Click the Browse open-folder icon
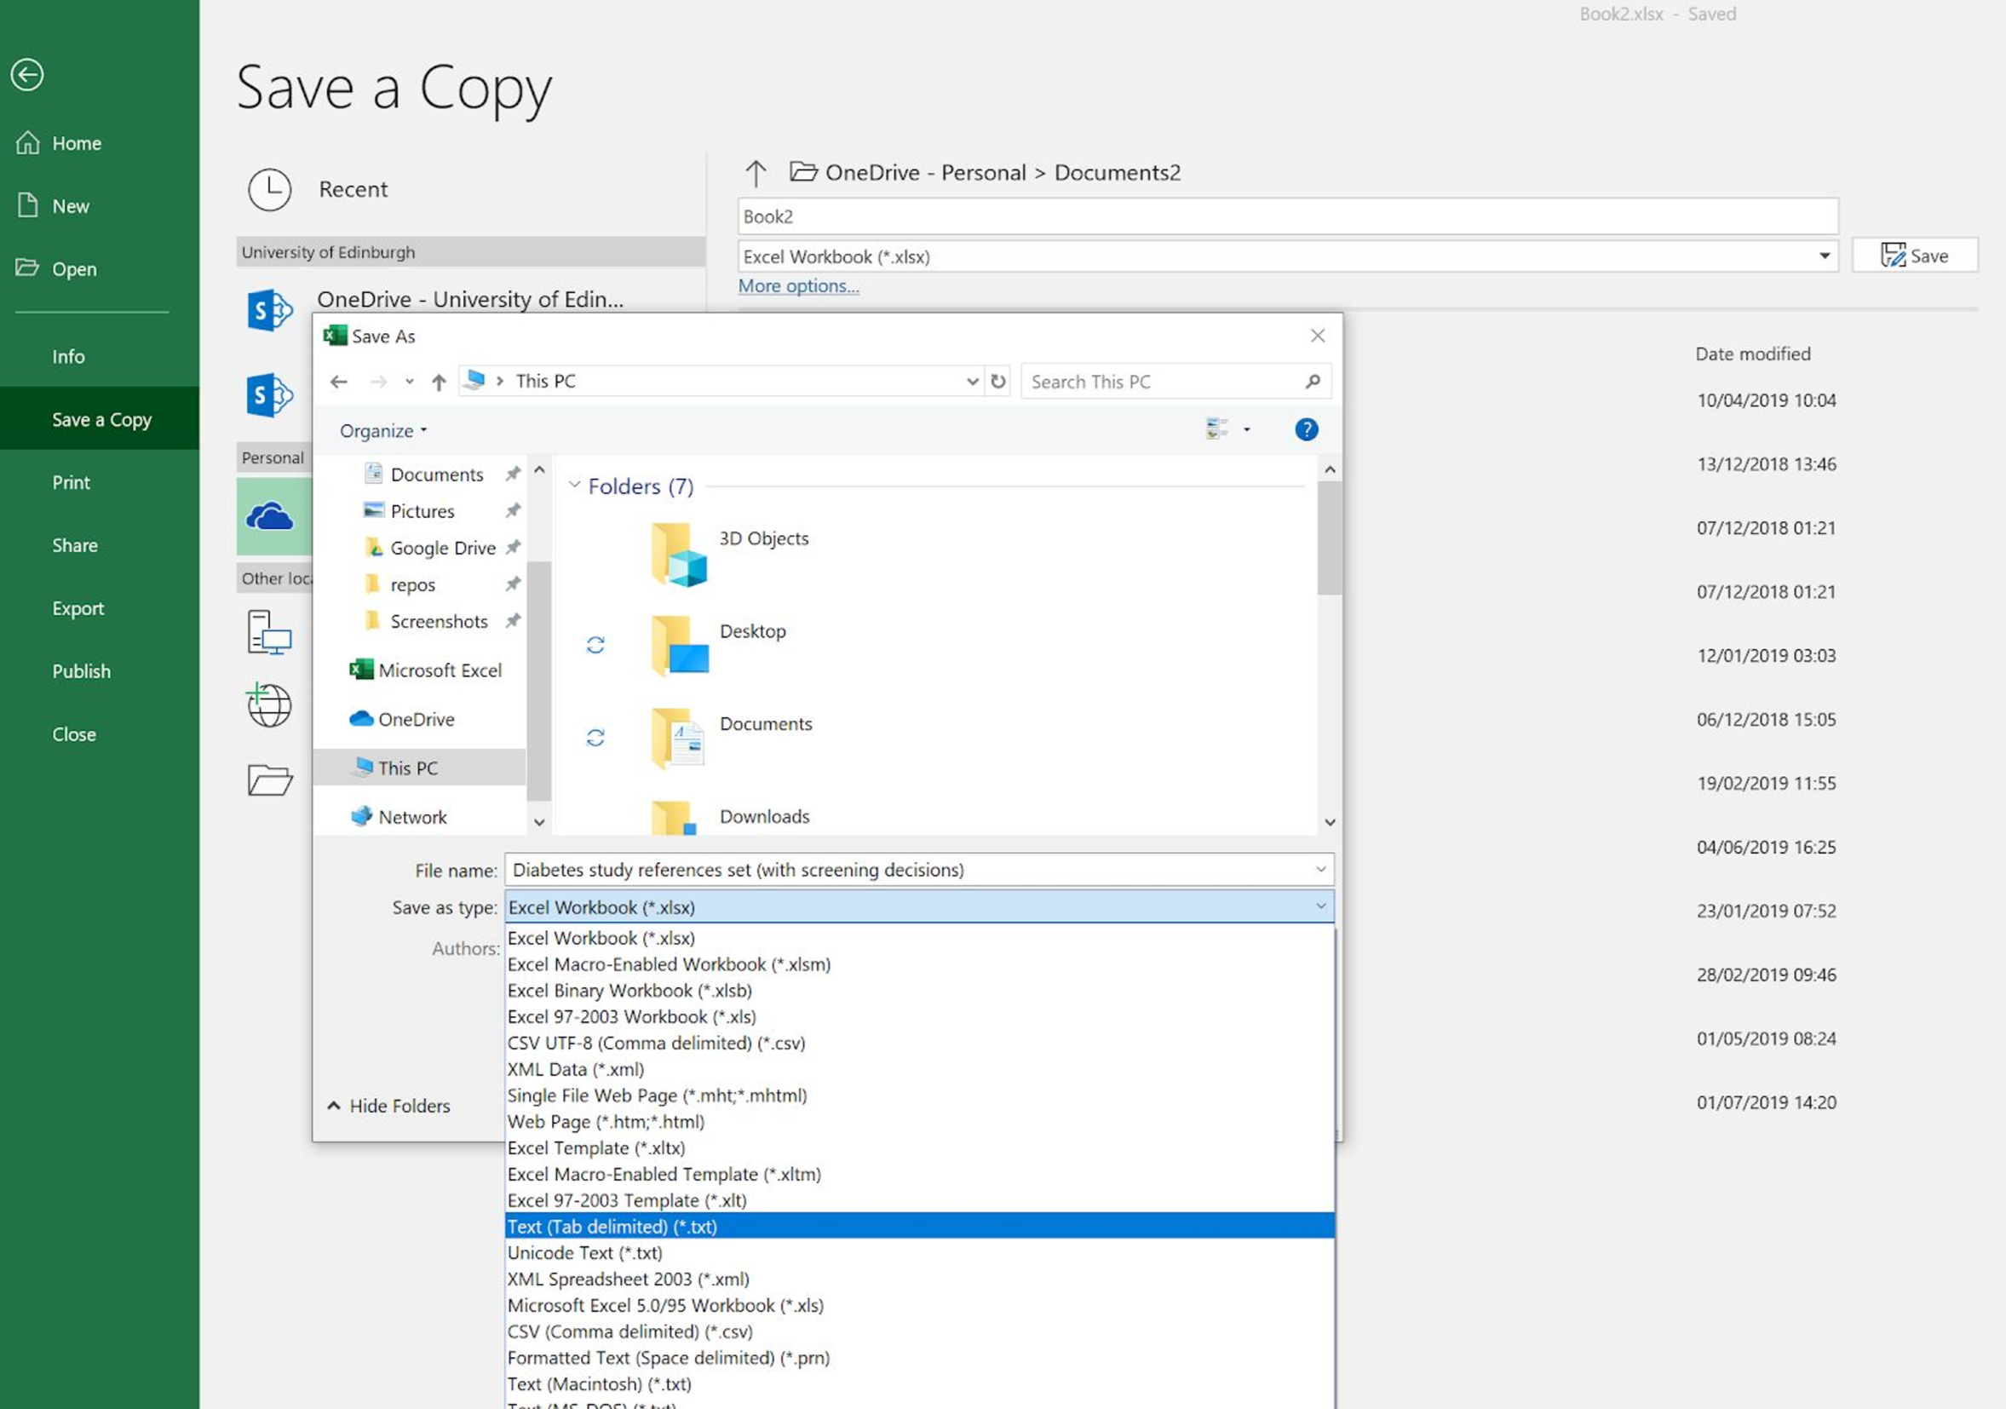 tap(269, 779)
